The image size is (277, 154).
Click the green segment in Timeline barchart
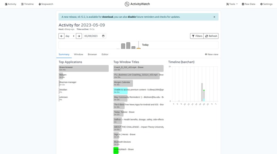(x=204, y=90)
